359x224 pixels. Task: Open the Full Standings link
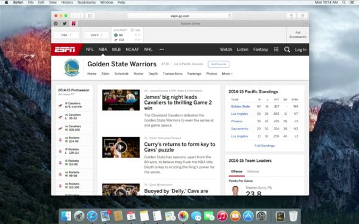[265, 146]
